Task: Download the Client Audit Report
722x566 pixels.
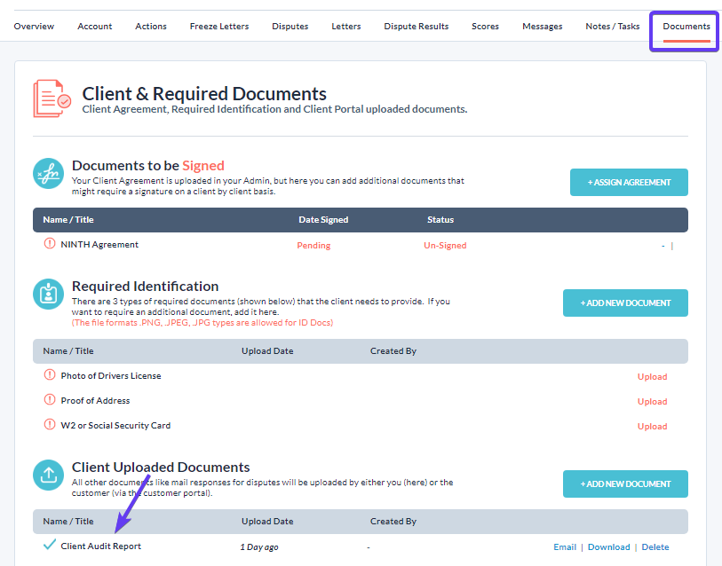Action: [608, 546]
